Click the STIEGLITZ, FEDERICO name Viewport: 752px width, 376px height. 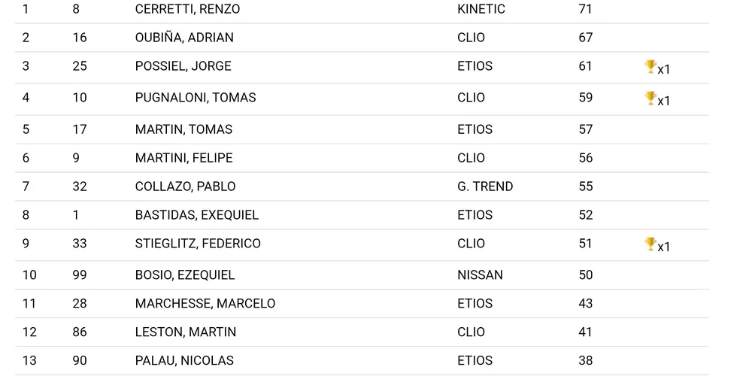(x=198, y=244)
